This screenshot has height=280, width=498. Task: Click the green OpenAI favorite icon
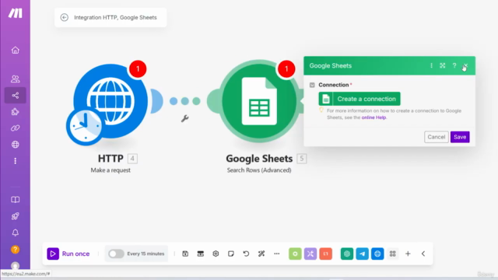347,254
